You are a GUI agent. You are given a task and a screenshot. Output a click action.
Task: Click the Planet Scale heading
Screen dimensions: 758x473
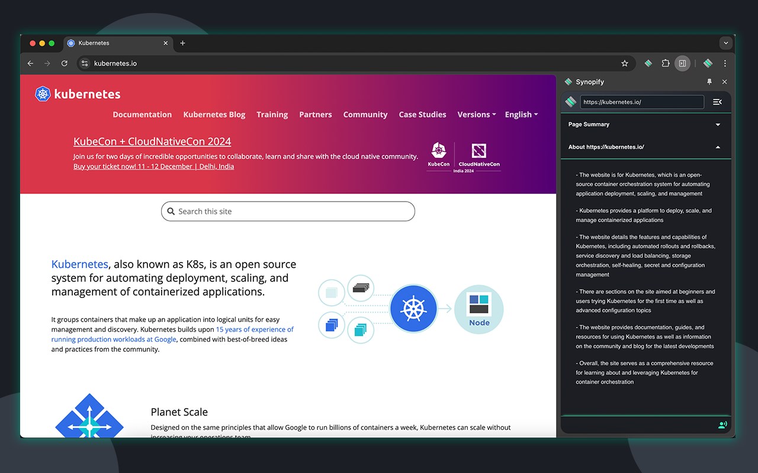pyautogui.click(x=179, y=412)
